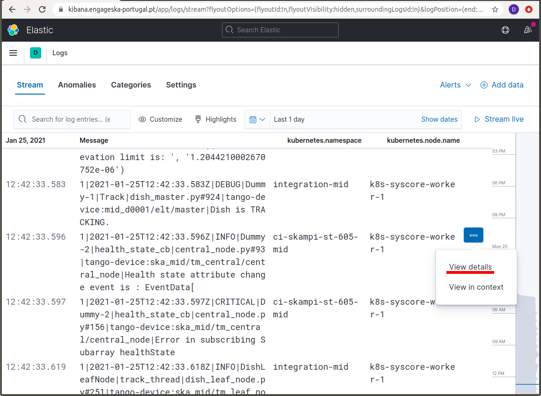Click the Add data link
541x396 pixels.
click(x=502, y=85)
